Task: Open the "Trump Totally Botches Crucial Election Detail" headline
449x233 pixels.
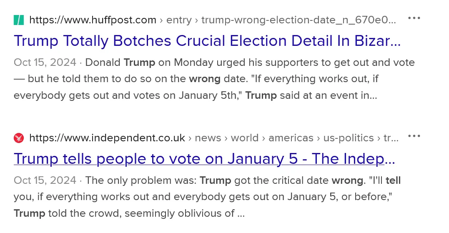Action: (x=207, y=41)
